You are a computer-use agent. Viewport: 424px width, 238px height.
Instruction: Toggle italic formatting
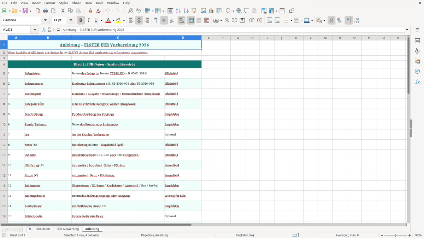pyautogui.click(x=89, y=20)
